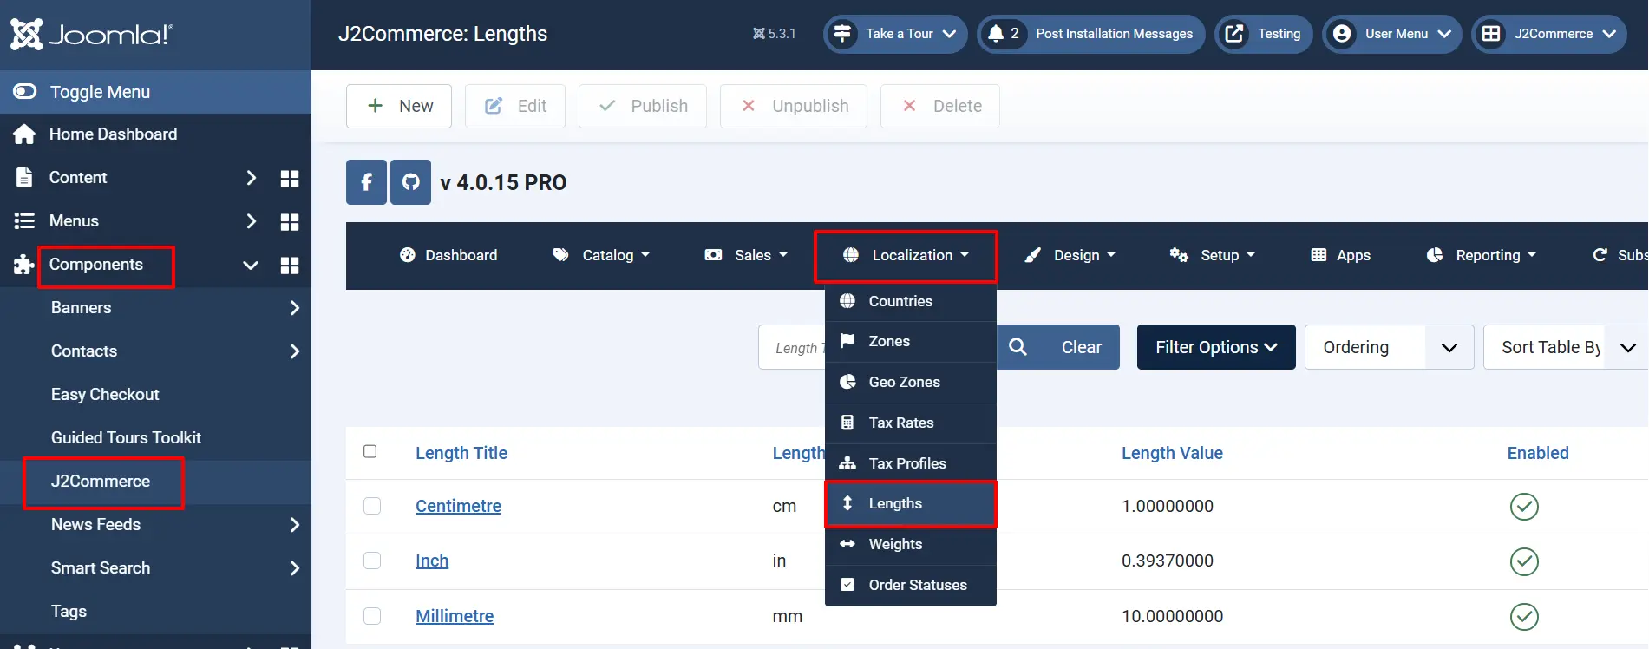Screen dimensions: 1649x649
Task: Open the Design menu
Action: coord(1070,255)
